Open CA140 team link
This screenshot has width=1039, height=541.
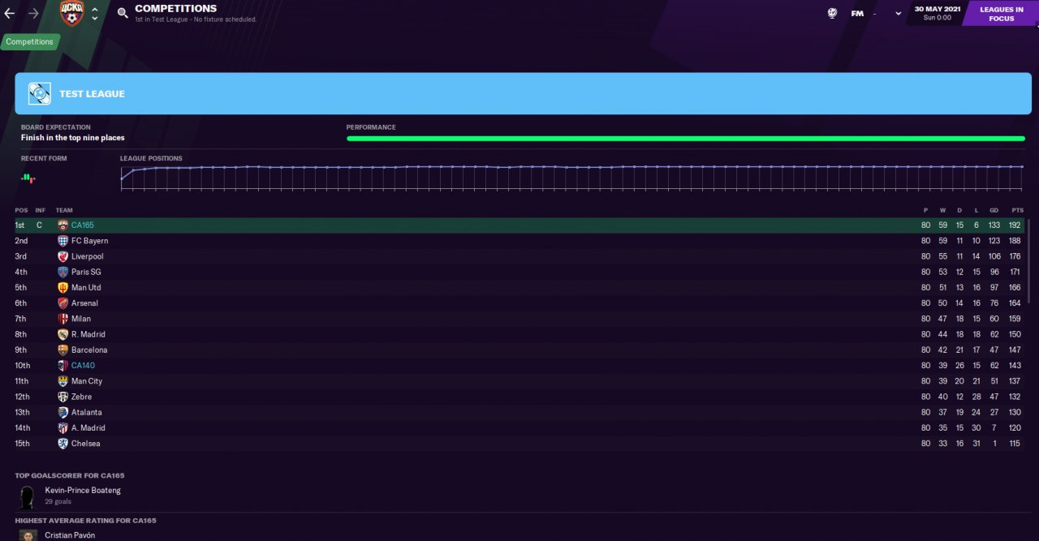pyautogui.click(x=83, y=366)
